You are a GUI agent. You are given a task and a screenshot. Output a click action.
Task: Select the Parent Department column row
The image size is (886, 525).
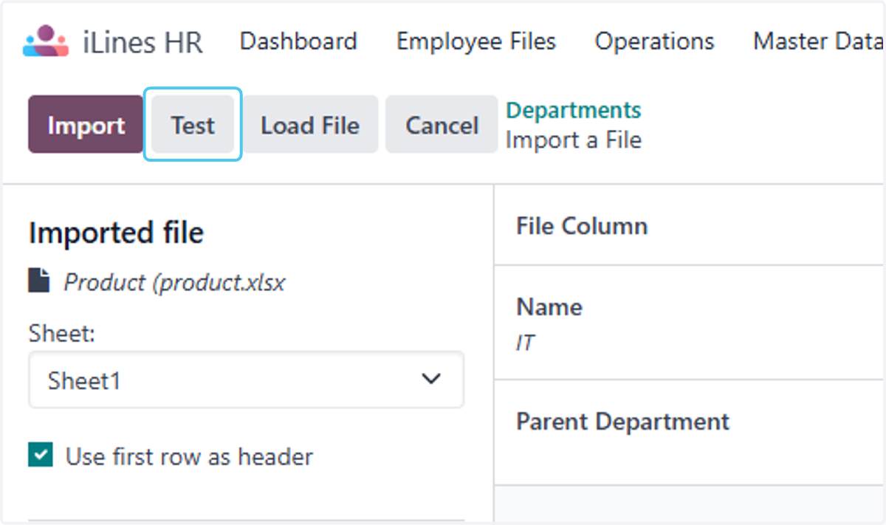[x=690, y=433]
